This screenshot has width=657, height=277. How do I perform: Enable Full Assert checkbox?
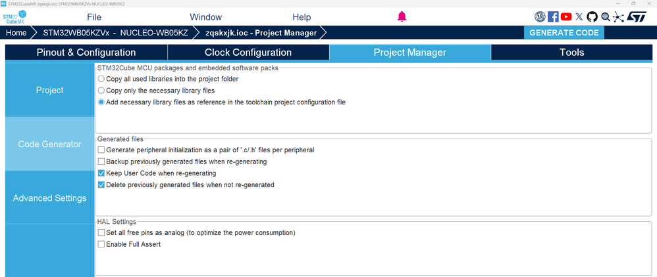pos(101,244)
